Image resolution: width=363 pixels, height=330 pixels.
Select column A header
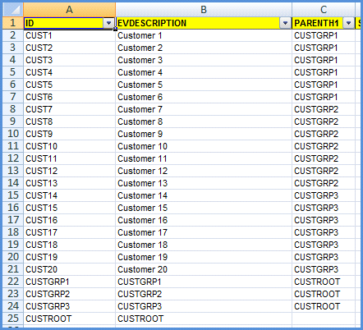[x=69, y=10]
